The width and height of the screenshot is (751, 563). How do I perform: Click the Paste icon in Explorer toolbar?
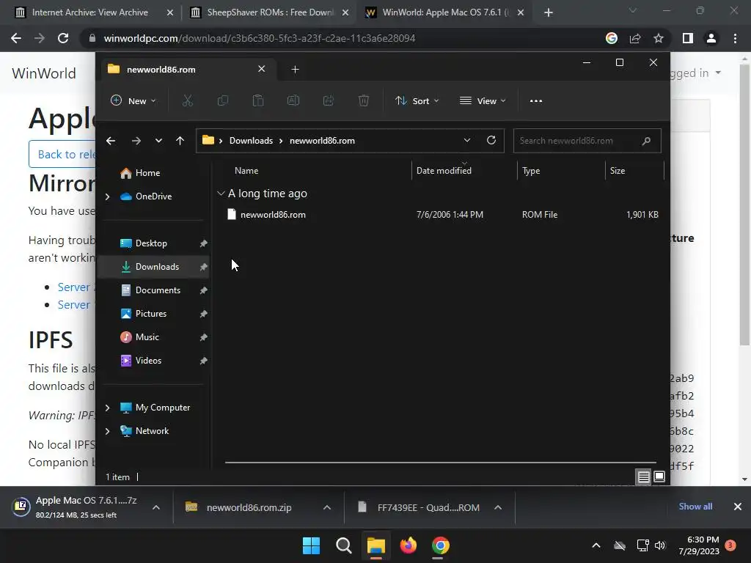pyautogui.click(x=257, y=100)
